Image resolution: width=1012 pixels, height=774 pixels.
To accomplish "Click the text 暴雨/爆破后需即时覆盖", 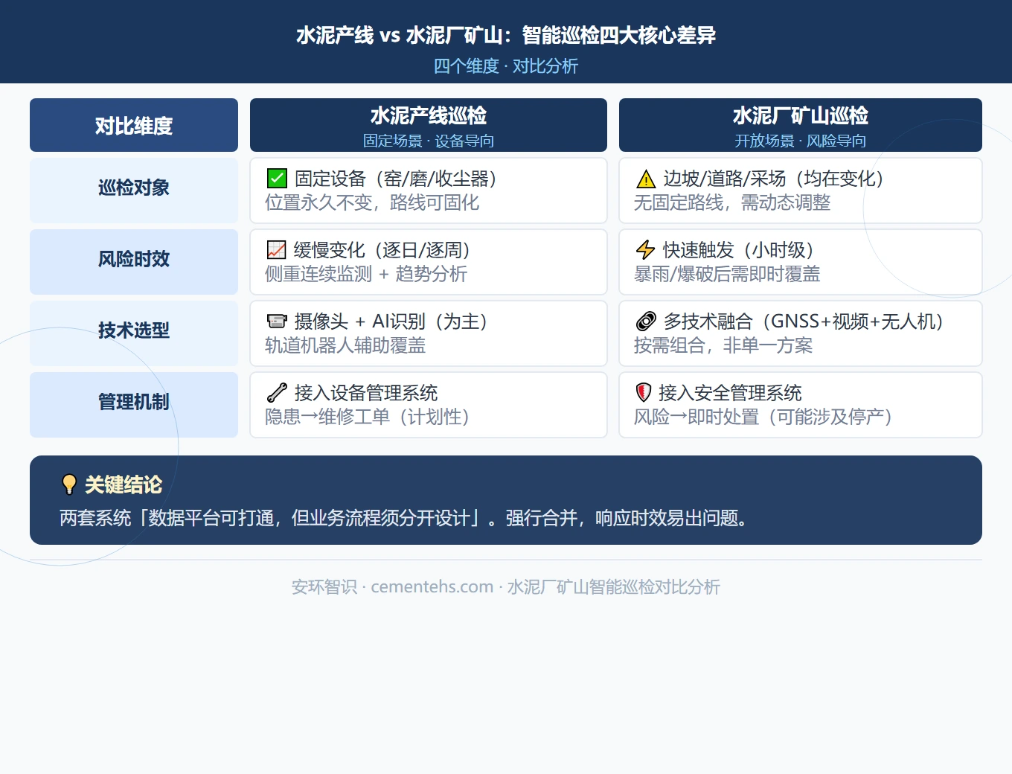I will click(727, 274).
